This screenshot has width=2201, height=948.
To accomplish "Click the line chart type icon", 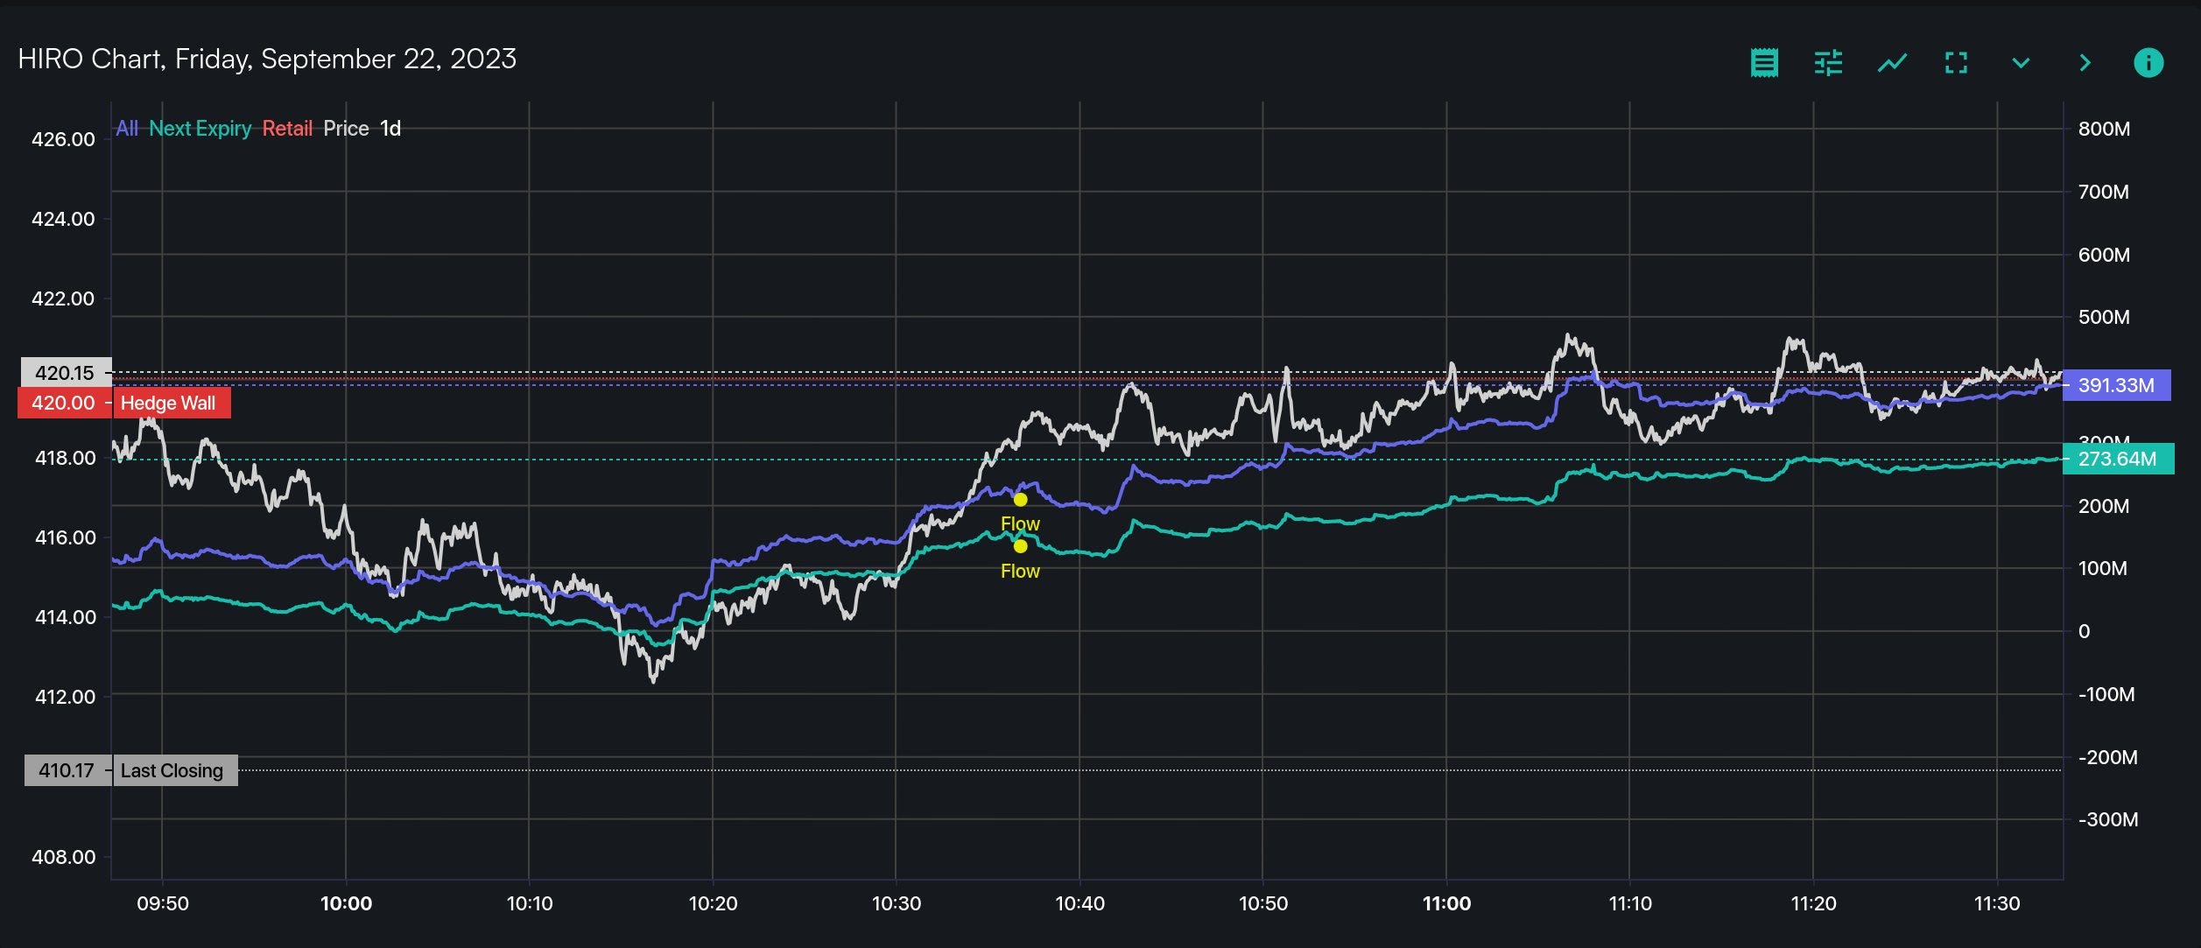I will [x=1892, y=63].
